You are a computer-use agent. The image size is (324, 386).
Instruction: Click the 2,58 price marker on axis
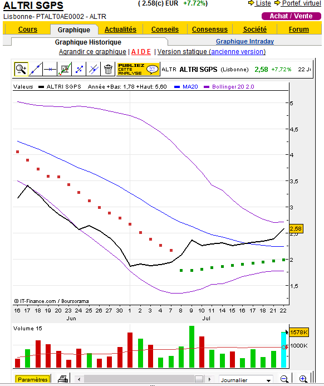pos(296,229)
